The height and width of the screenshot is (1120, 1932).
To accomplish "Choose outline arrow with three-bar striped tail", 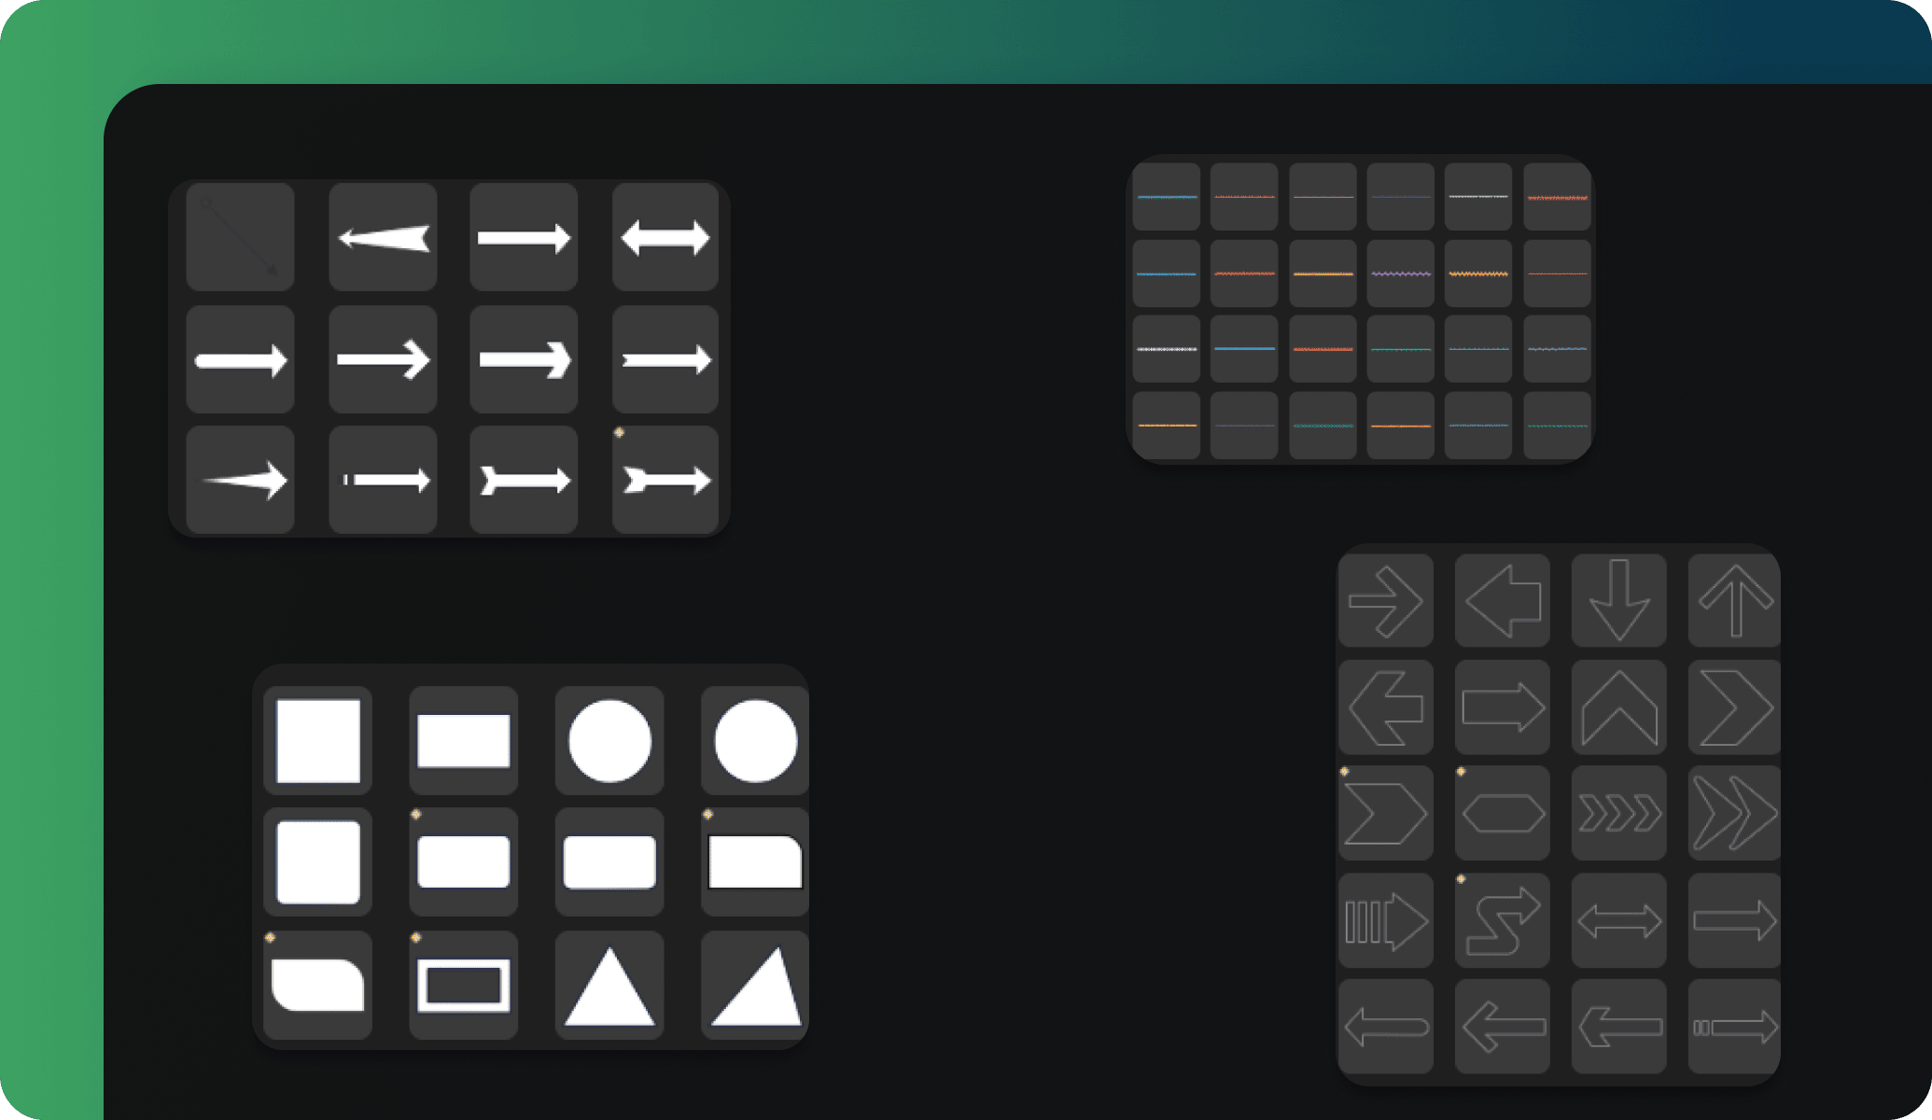I will coord(1385,920).
